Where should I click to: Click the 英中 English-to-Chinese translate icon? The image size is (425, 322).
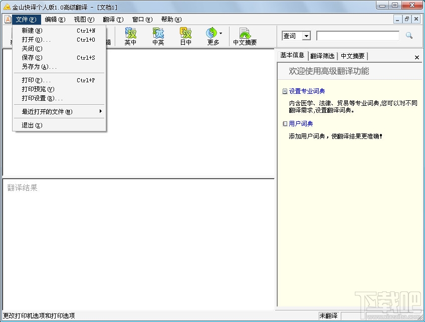pyautogui.click(x=130, y=36)
